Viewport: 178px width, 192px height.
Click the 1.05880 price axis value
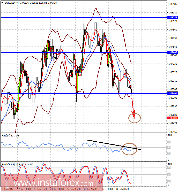tap(173, 115)
